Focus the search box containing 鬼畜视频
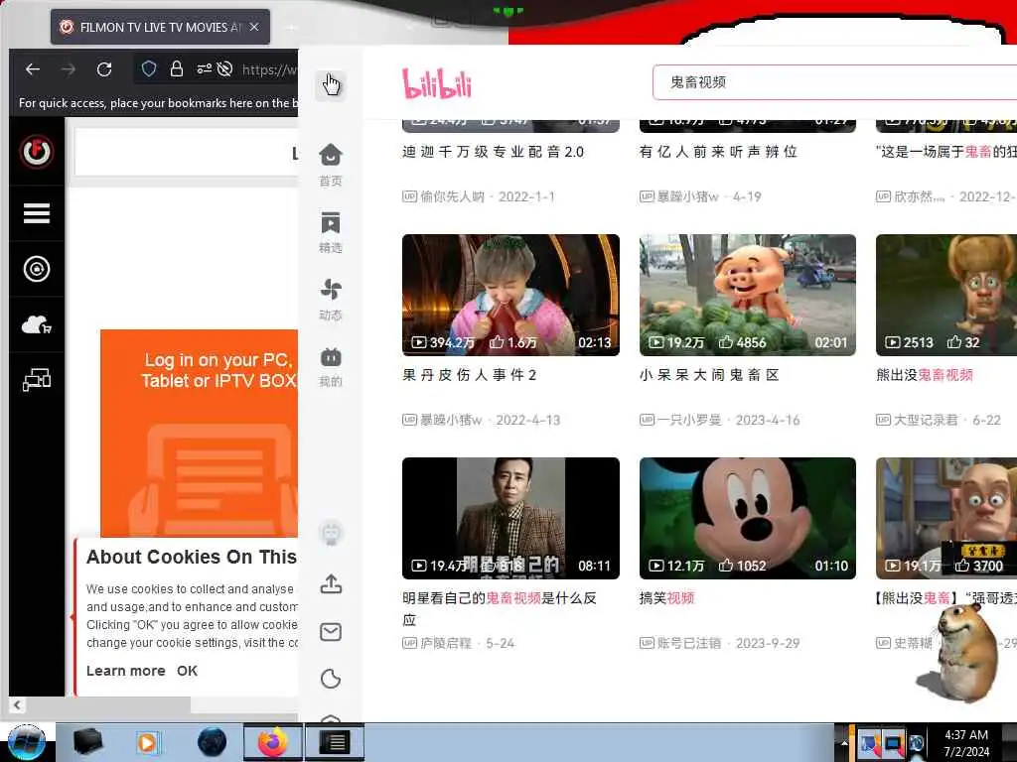Screen dimensions: 1017x762 click(x=834, y=82)
